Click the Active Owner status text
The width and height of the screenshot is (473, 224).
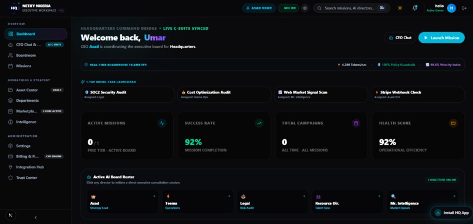tap(435, 11)
